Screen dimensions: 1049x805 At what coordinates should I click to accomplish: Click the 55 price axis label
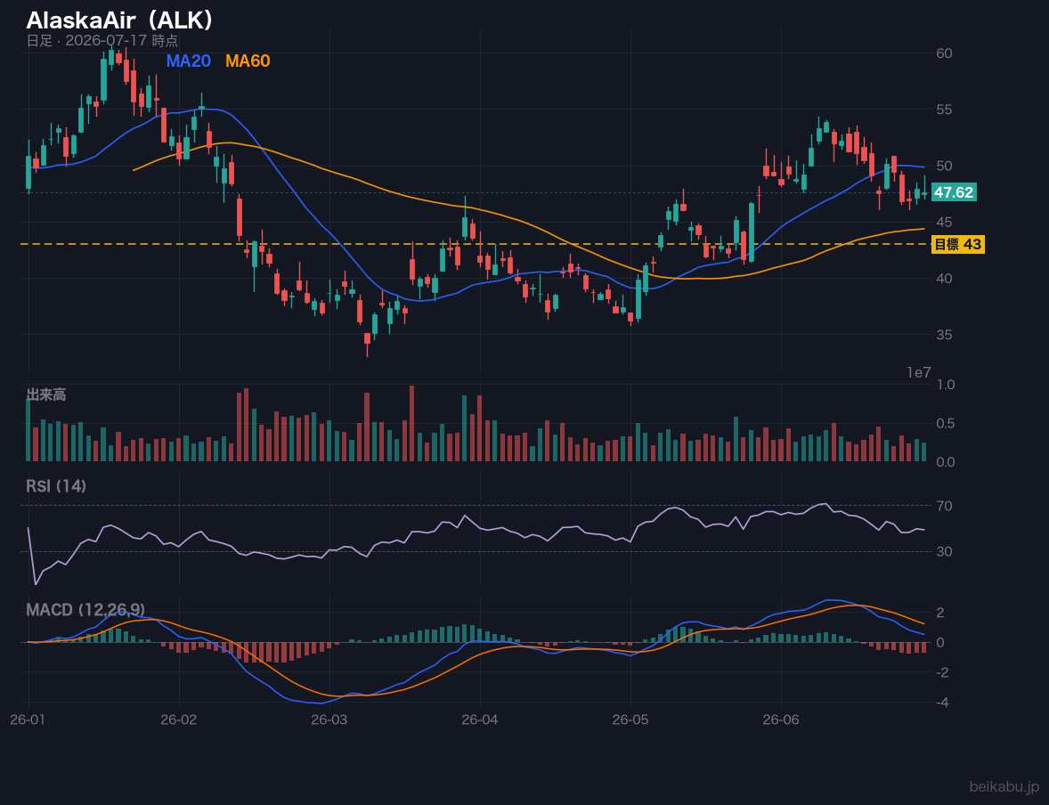coord(944,110)
